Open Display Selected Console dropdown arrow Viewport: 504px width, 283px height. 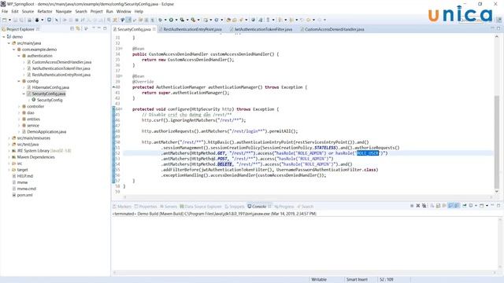pos(476,206)
